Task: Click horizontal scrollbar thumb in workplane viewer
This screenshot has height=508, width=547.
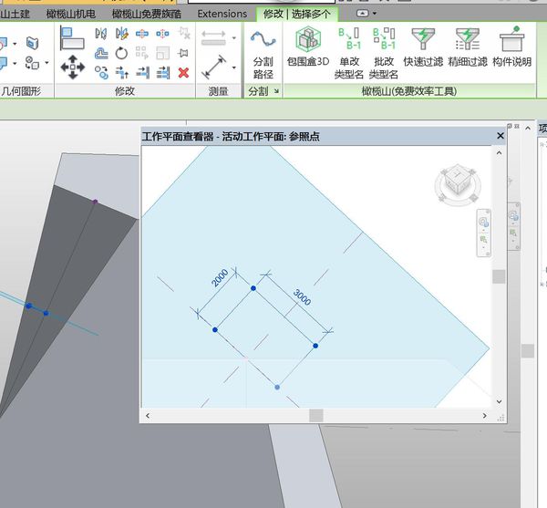Action: [x=316, y=416]
